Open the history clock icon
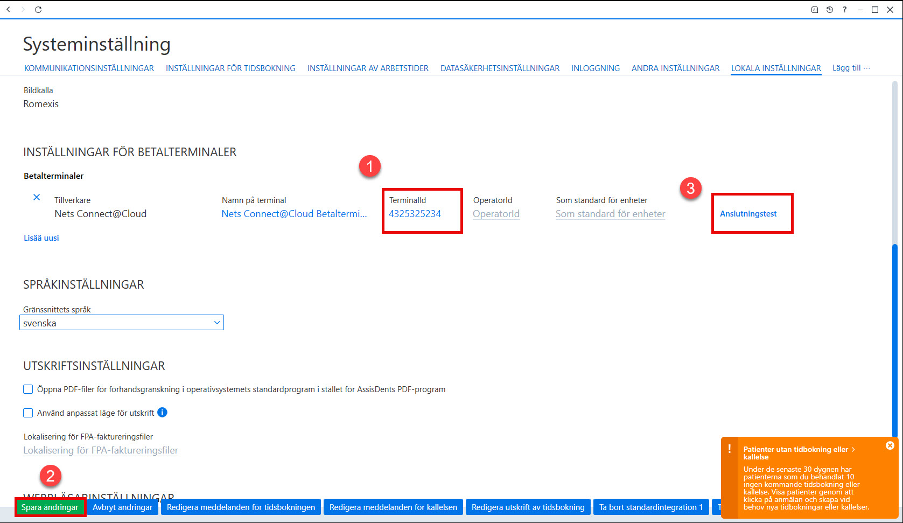 (830, 10)
